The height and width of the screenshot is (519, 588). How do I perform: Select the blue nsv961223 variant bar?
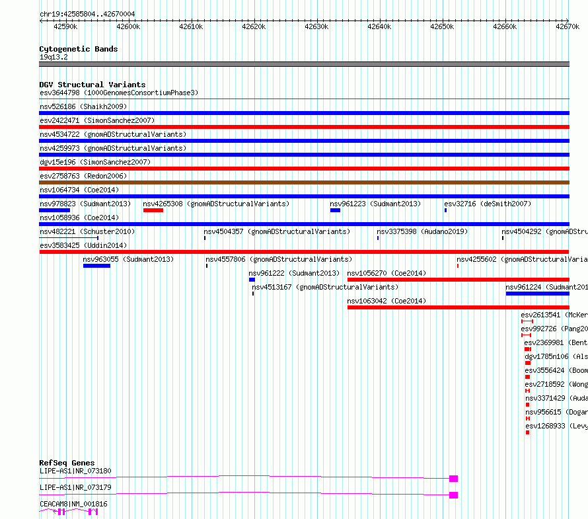coord(335,210)
